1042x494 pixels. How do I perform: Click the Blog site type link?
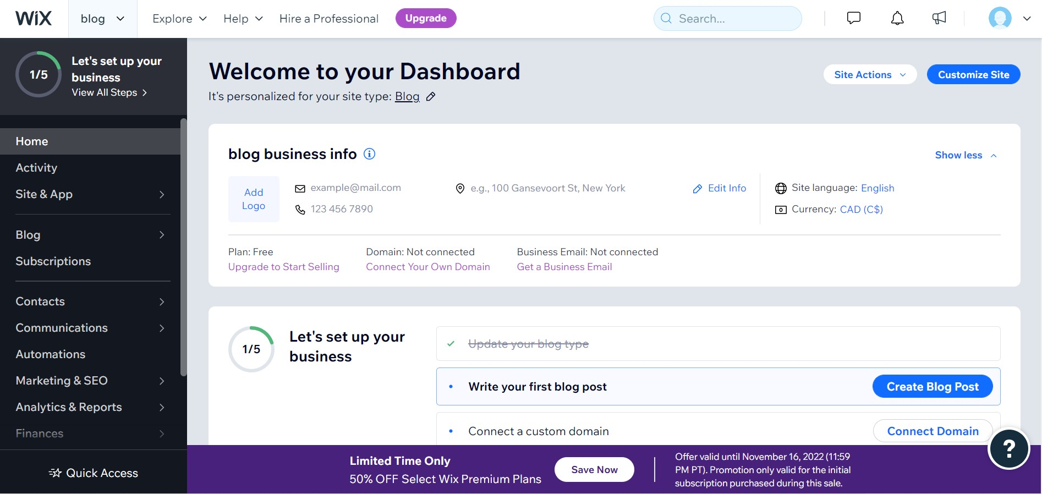point(407,97)
